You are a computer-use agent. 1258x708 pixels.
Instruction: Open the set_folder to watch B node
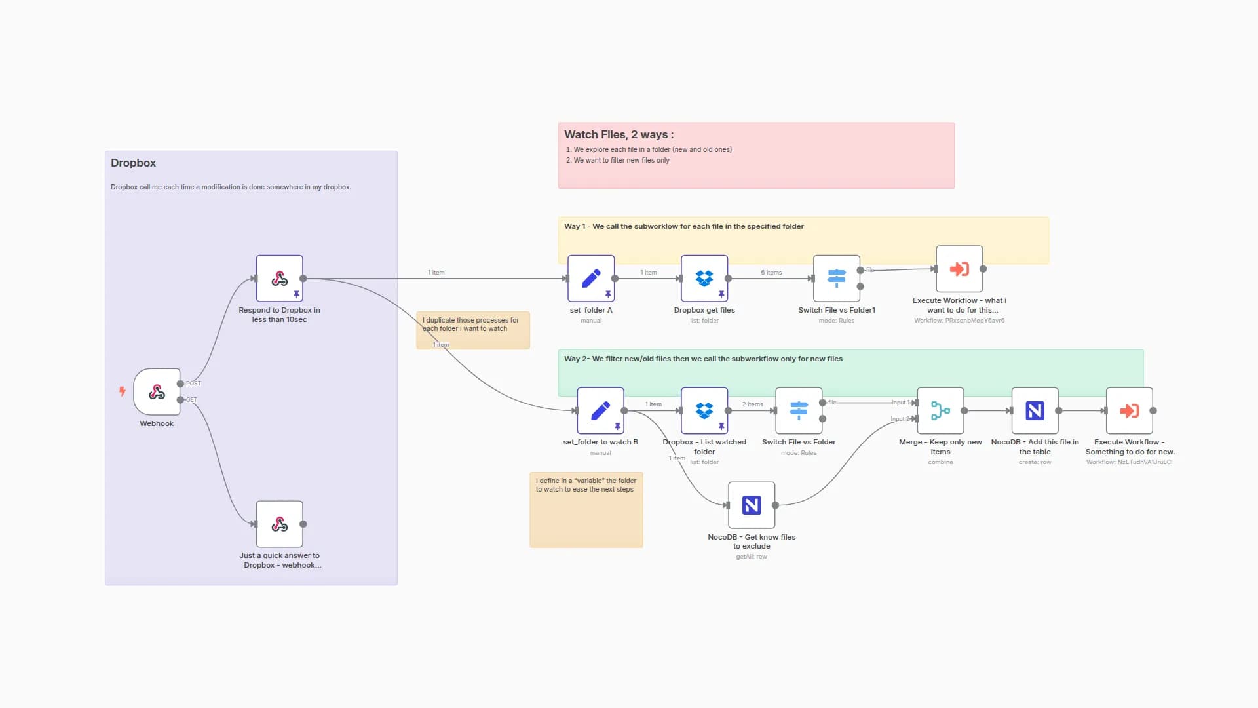[600, 411]
